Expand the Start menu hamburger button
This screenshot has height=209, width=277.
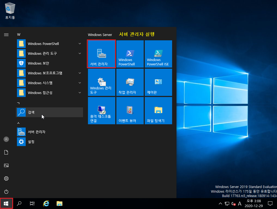tap(6, 35)
